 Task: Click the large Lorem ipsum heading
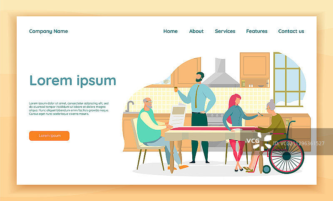click(x=72, y=81)
